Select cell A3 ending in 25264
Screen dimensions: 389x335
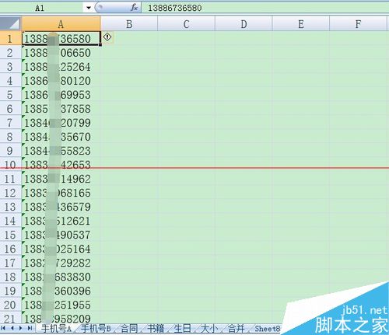tap(61, 67)
